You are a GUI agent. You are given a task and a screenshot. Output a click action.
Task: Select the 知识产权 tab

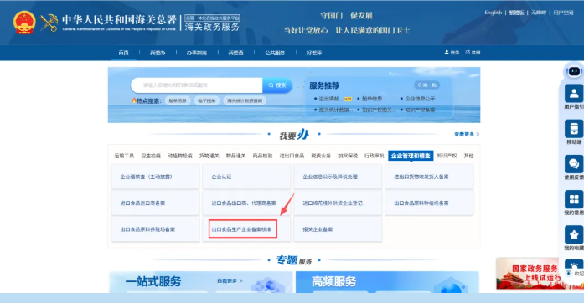point(447,156)
